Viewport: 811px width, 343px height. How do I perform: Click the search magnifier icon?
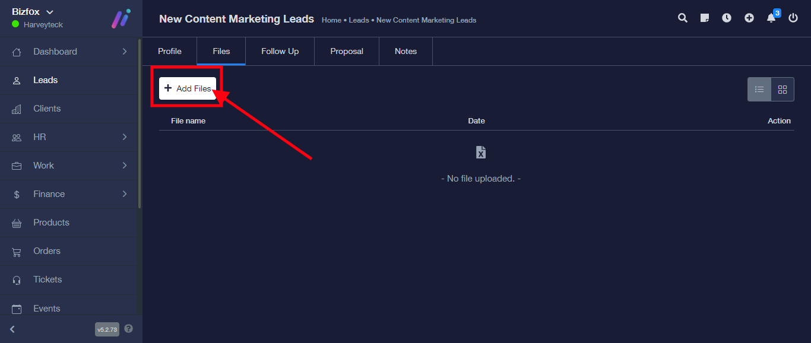(x=683, y=18)
